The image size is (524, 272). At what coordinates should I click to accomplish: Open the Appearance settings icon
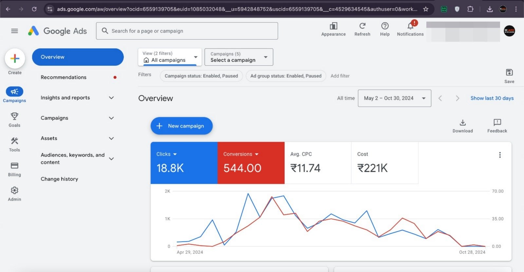point(333,26)
